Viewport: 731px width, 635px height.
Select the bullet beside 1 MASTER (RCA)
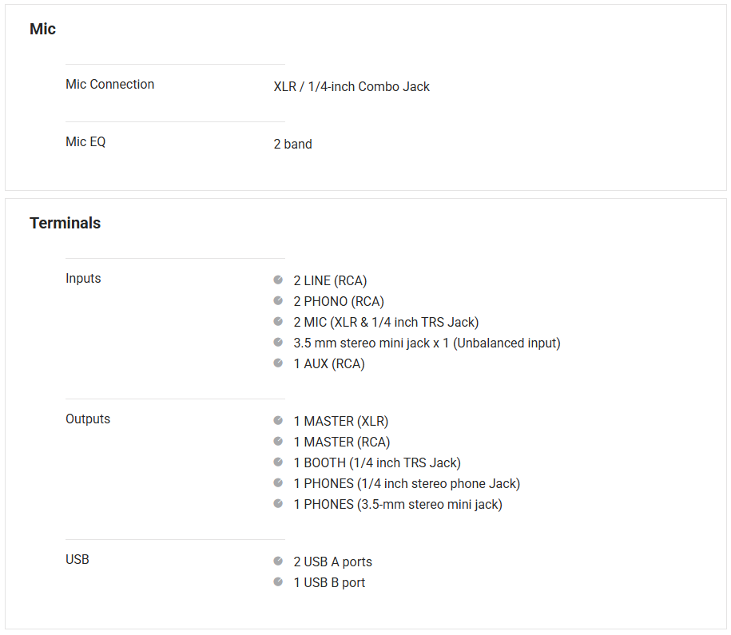tap(278, 442)
